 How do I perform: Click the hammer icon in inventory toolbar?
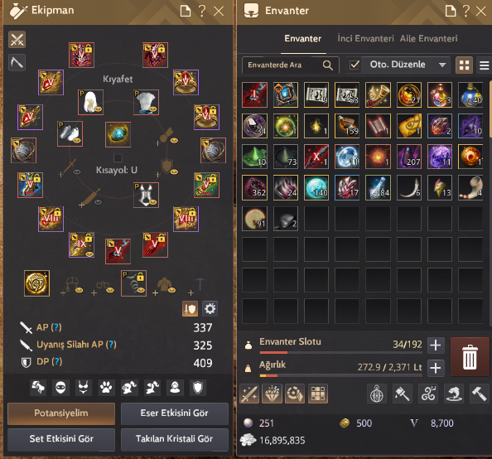479,394
